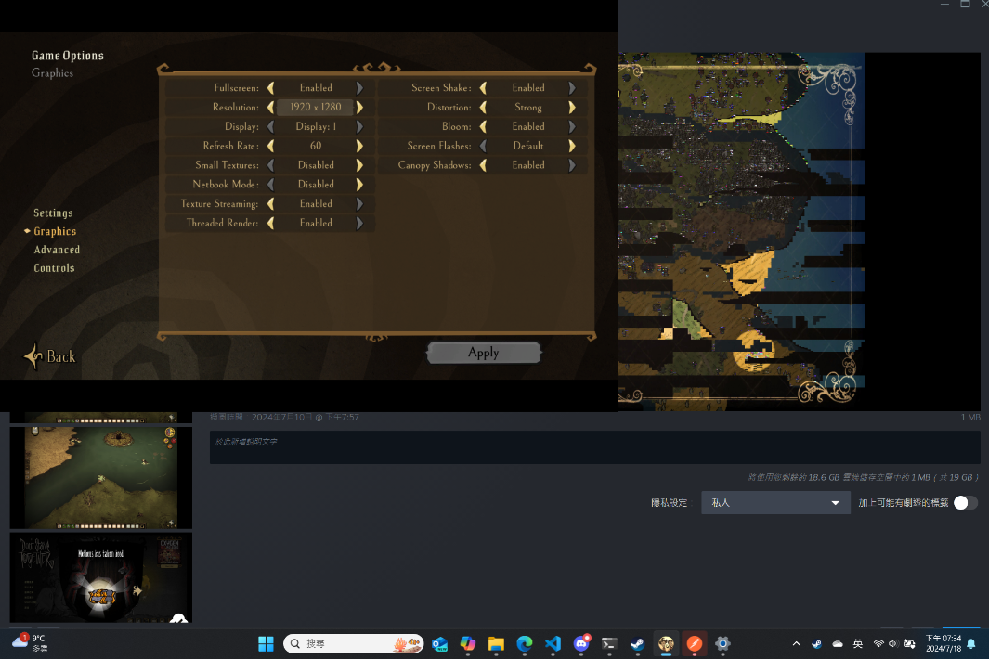989x659 pixels.
Task: Switch the input language indicator
Action: pos(858,644)
